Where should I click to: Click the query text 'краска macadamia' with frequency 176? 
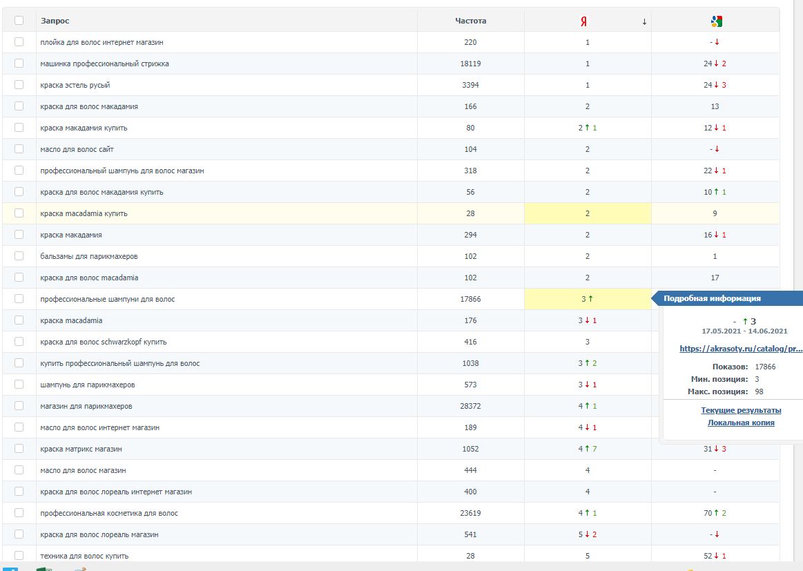pyautogui.click(x=71, y=320)
